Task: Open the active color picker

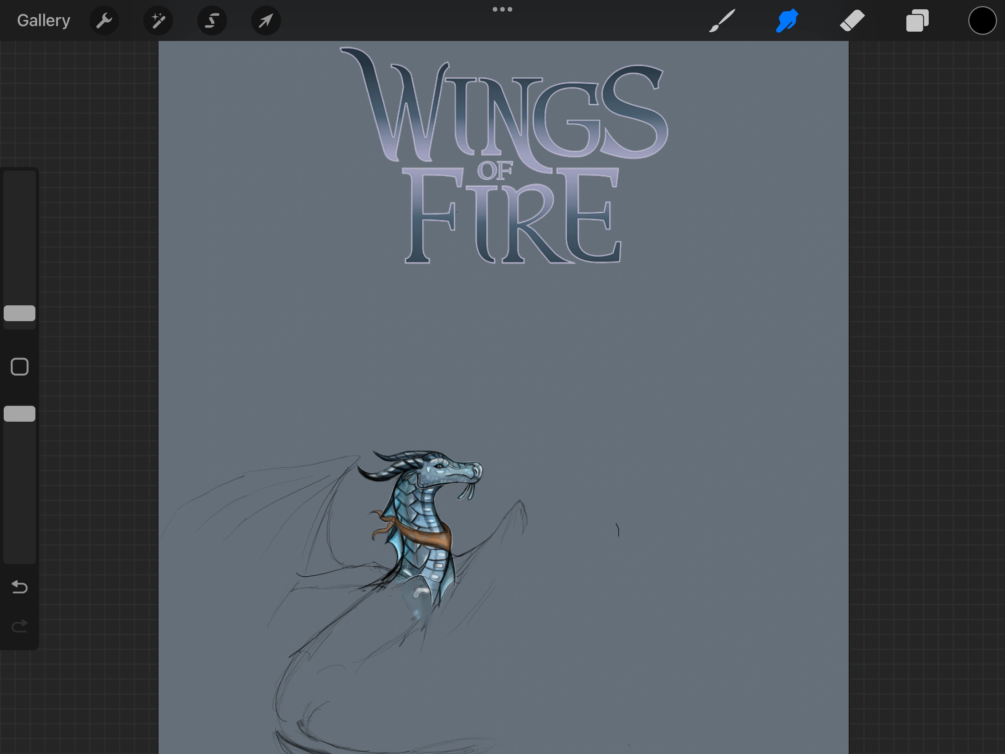Action: [x=982, y=20]
